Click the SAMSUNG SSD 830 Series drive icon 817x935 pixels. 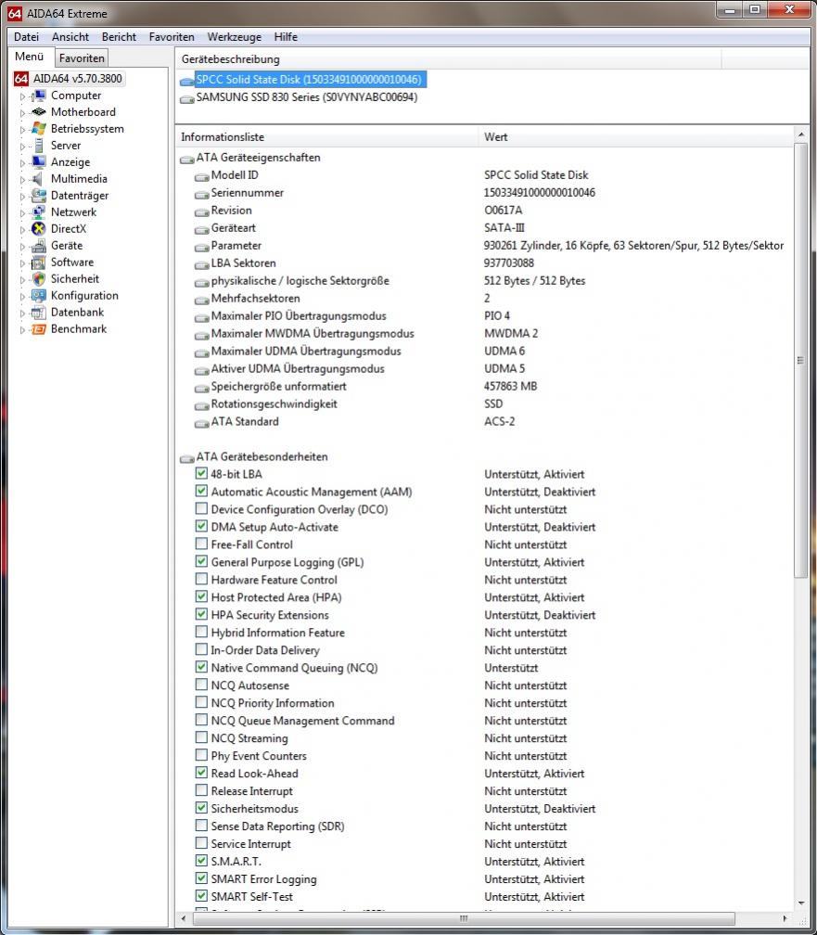187,98
